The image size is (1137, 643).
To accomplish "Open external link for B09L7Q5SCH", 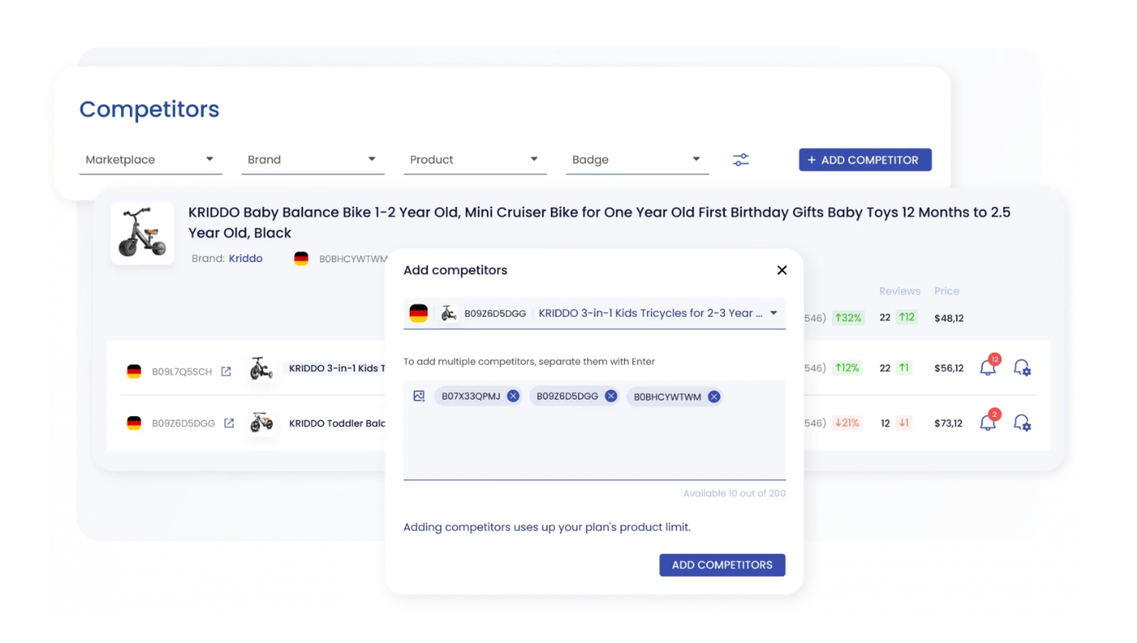I will (226, 371).
